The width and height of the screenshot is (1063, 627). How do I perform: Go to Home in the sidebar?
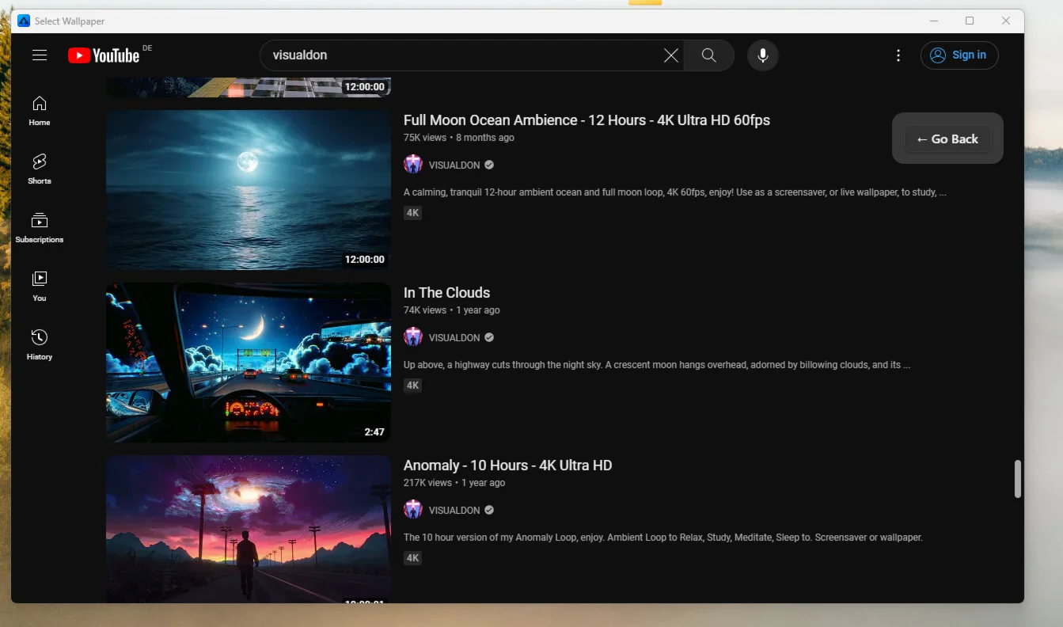tap(40, 111)
